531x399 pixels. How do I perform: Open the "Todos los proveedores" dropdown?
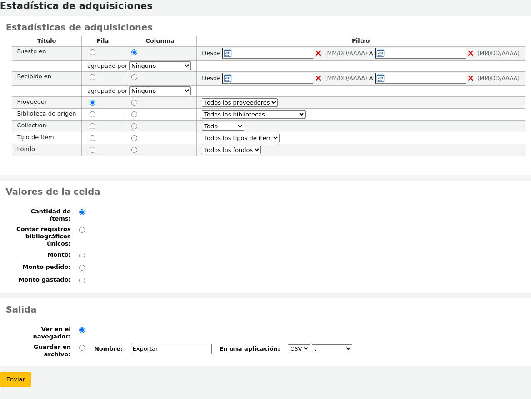(240, 102)
